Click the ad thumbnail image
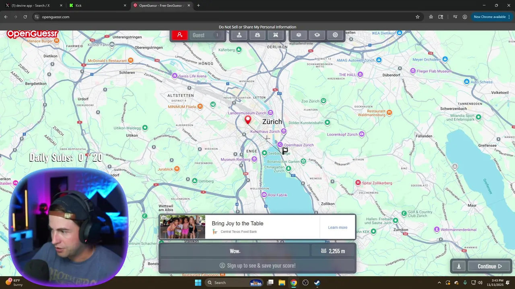The width and height of the screenshot is (515, 289). [183, 227]
